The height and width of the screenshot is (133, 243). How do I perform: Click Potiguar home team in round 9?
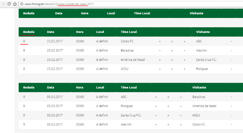coord(127,106)
